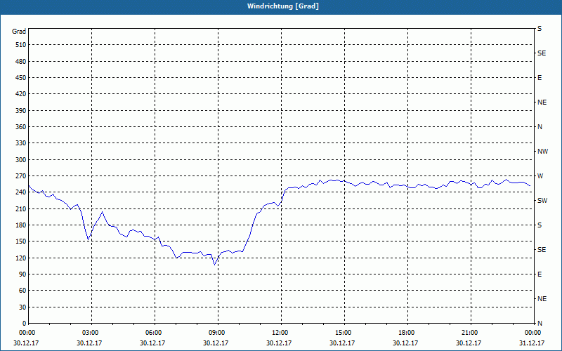Click the 180 axis value

20,225
